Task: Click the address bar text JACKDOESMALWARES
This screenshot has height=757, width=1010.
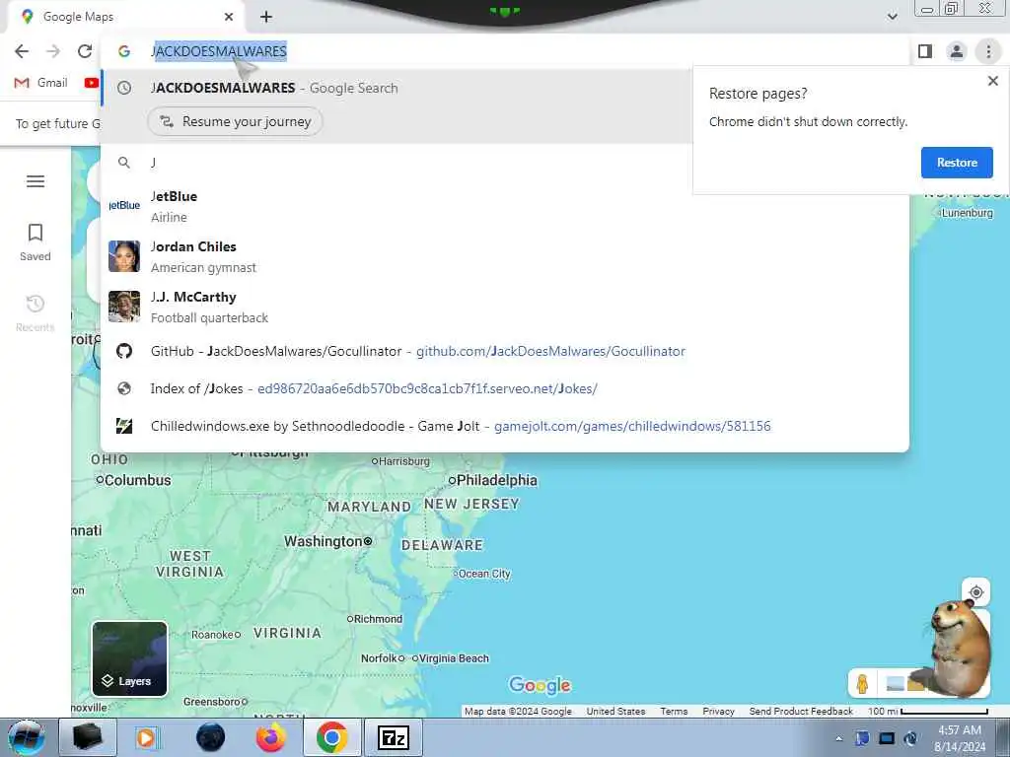Action: coord(219,51)
